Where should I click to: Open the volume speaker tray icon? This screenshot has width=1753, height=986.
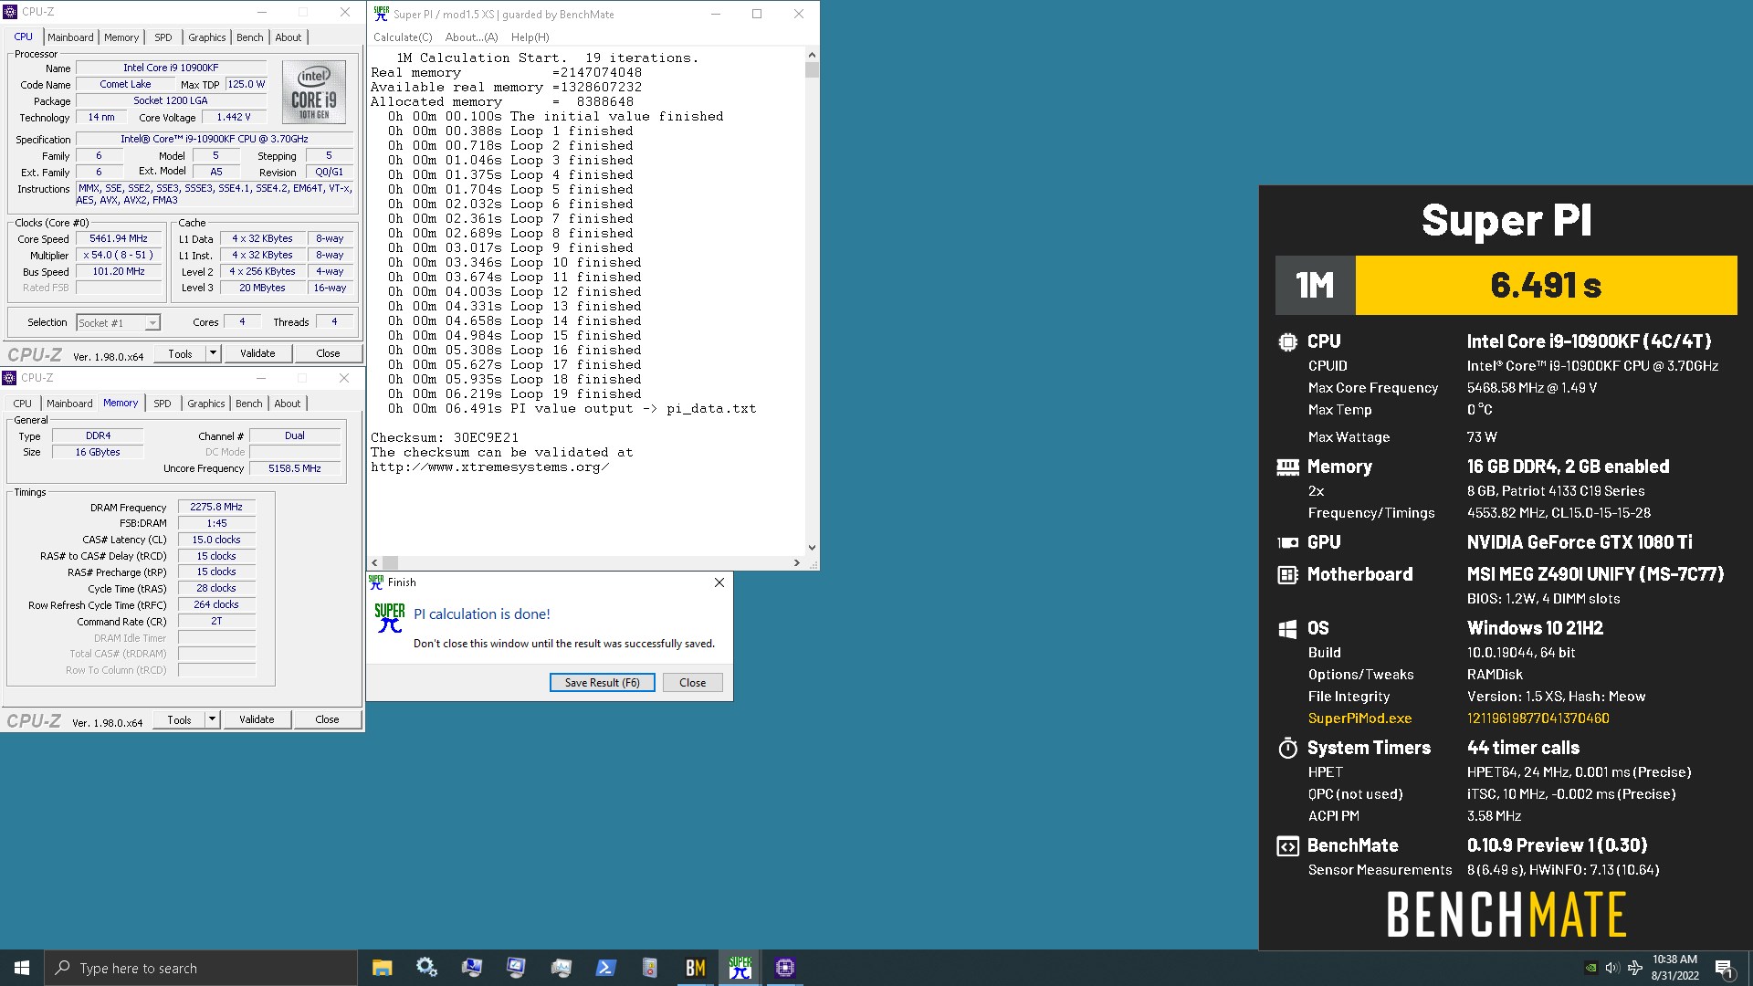click(x=1611, y=968)
